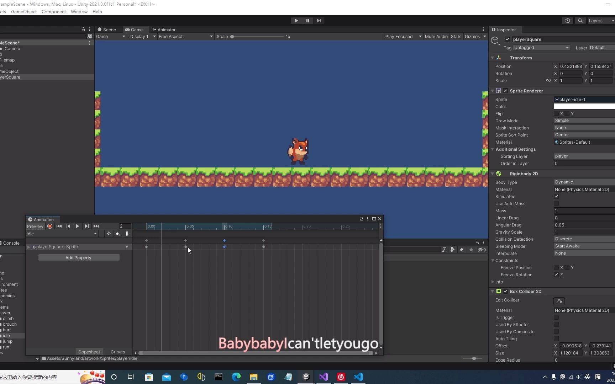Open the GameObject menu
This screenshot has height=384, width=615.
24,11
